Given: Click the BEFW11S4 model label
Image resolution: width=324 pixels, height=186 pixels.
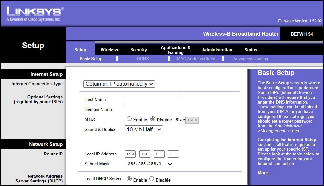Looking at the screenshot, I should pyautogui.click(x=302, y=34).
